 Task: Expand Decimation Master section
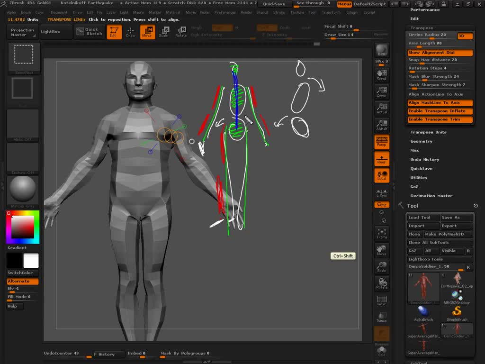click(x=431, y=196)
